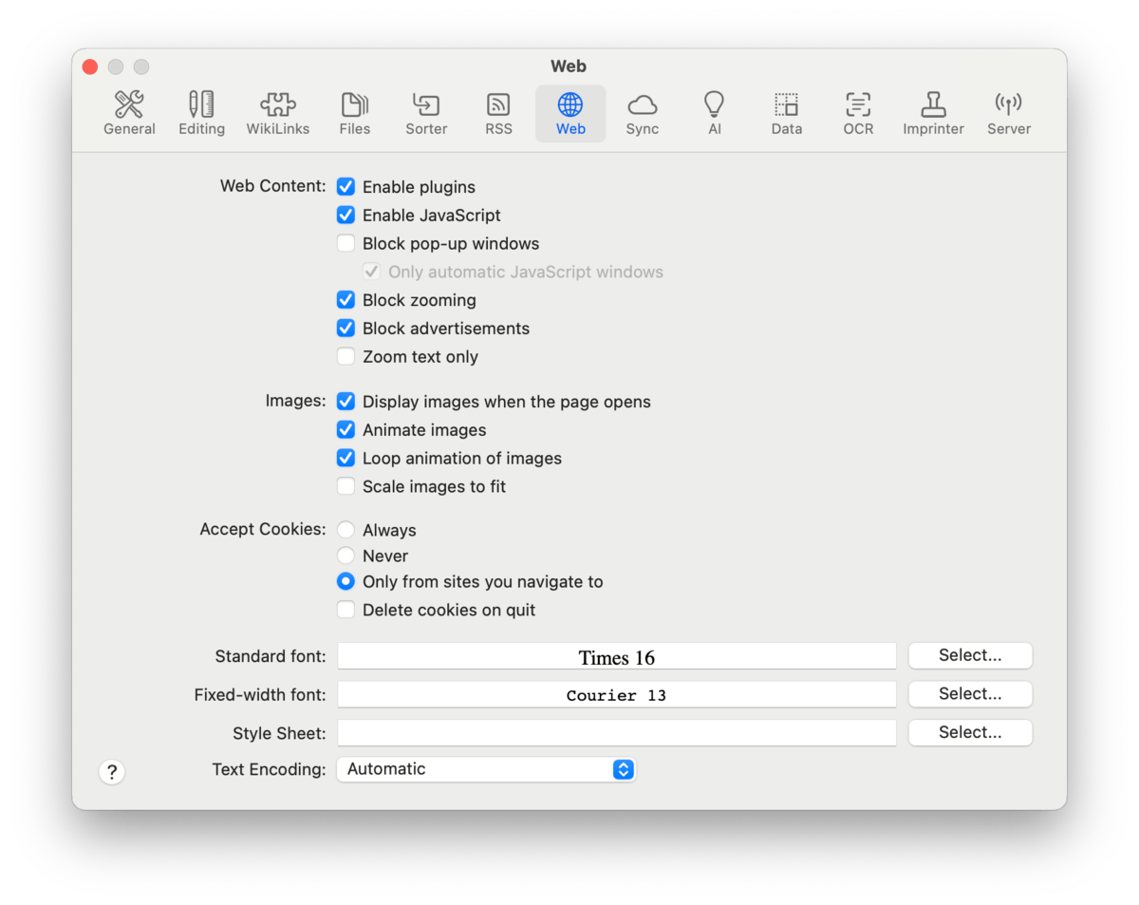Screen dimensions: 1139x905
Task: Click Select button for Style Sheet
Action: pyautogui.click(x=969, y=733)
